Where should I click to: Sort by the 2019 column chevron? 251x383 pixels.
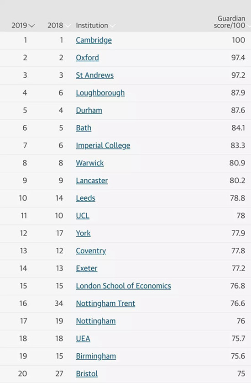pos(31,26)
